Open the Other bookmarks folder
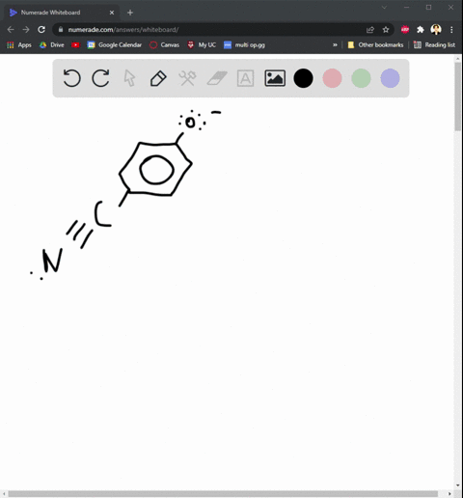 (x=375, y=45)
